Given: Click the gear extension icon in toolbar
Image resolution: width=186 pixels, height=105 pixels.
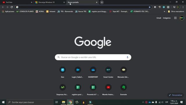Looking at the screenshot, I should (x=164, y=7).
